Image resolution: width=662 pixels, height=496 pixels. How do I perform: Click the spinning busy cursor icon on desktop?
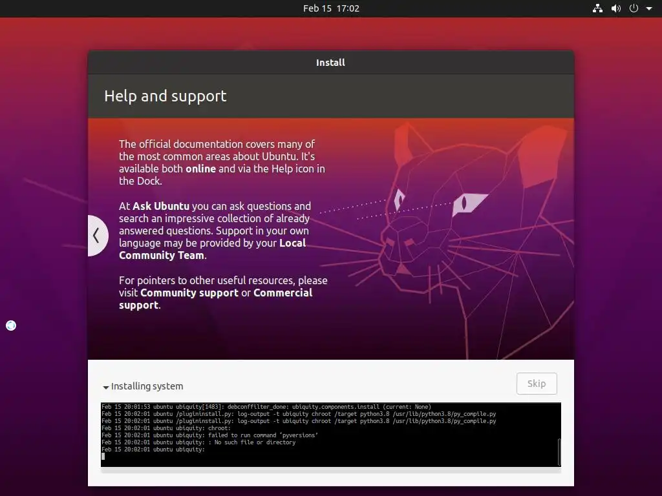(11, 325)
